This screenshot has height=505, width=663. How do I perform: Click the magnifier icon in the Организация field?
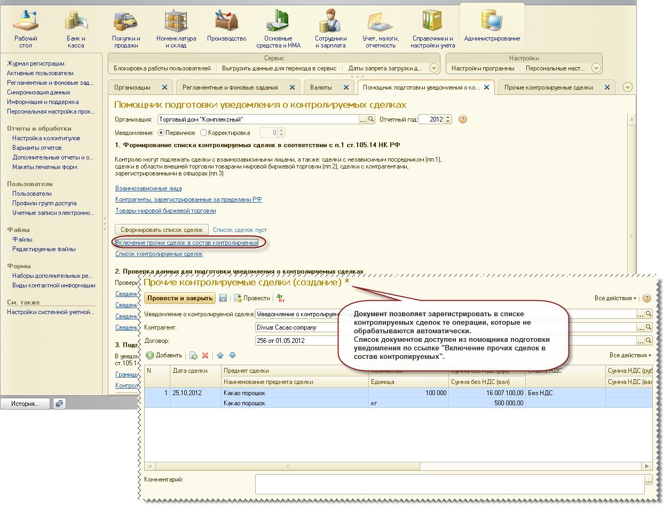372,119
